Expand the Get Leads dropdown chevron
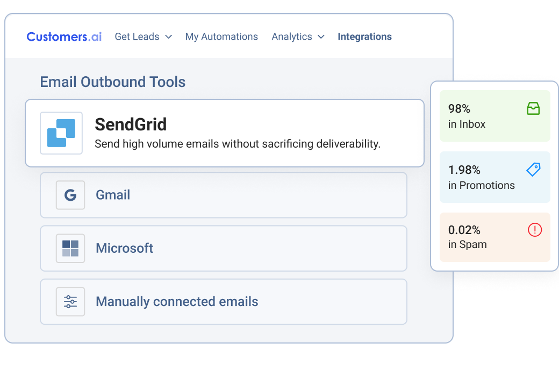 (x=168, y=36)
